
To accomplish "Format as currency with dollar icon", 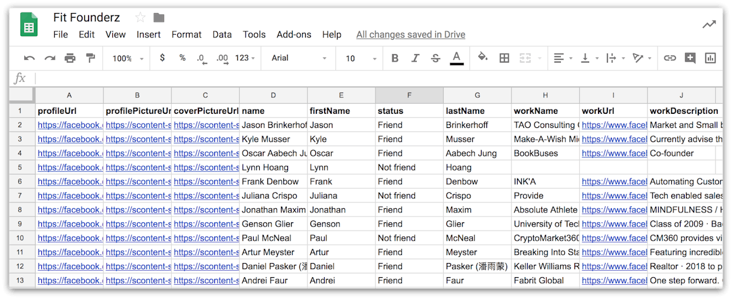I will click(162, 58).
